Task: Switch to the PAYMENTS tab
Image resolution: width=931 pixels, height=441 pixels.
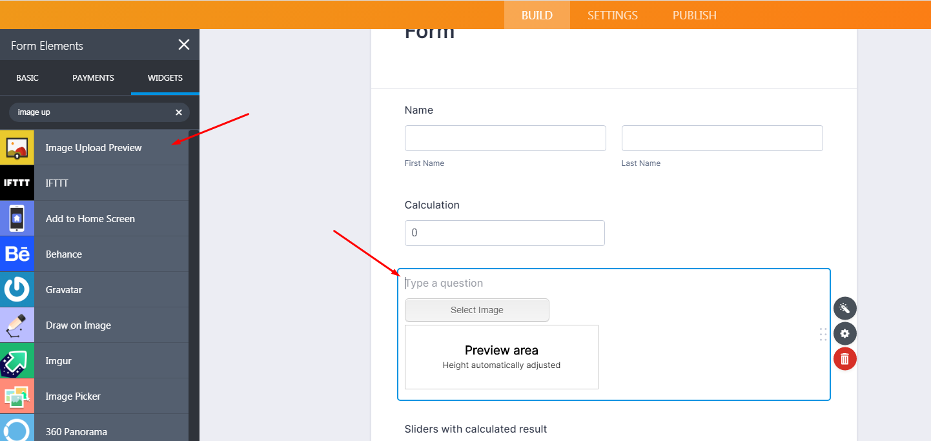Action: [93, 77]
